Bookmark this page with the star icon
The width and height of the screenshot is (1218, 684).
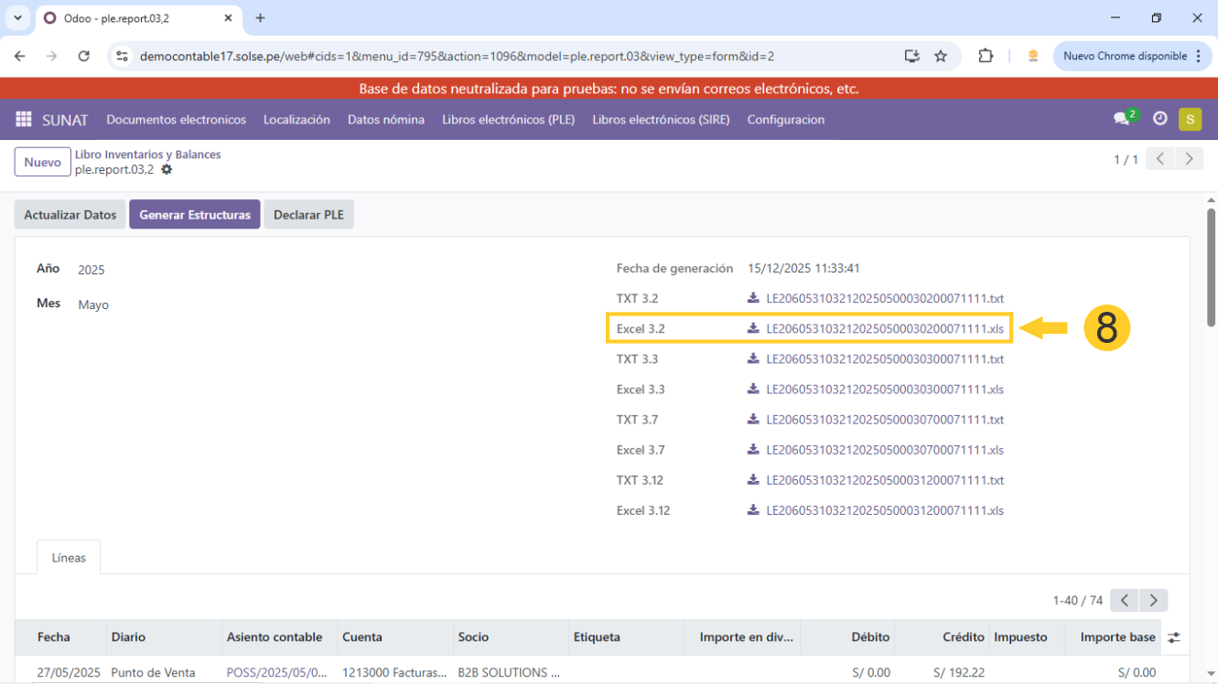click(x=940, y=57)
